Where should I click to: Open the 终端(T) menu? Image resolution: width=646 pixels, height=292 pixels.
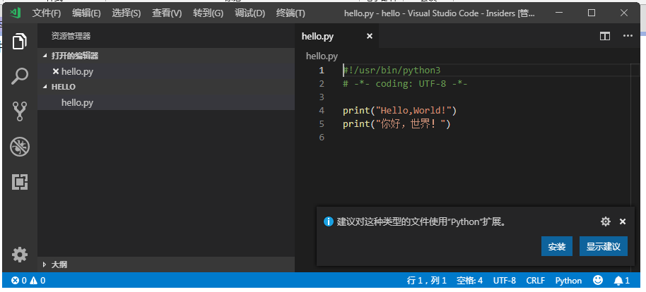(x=290, y=13)
